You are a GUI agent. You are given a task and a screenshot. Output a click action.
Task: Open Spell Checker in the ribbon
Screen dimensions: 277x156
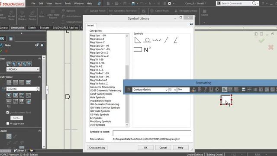click(x=22, y=15)
